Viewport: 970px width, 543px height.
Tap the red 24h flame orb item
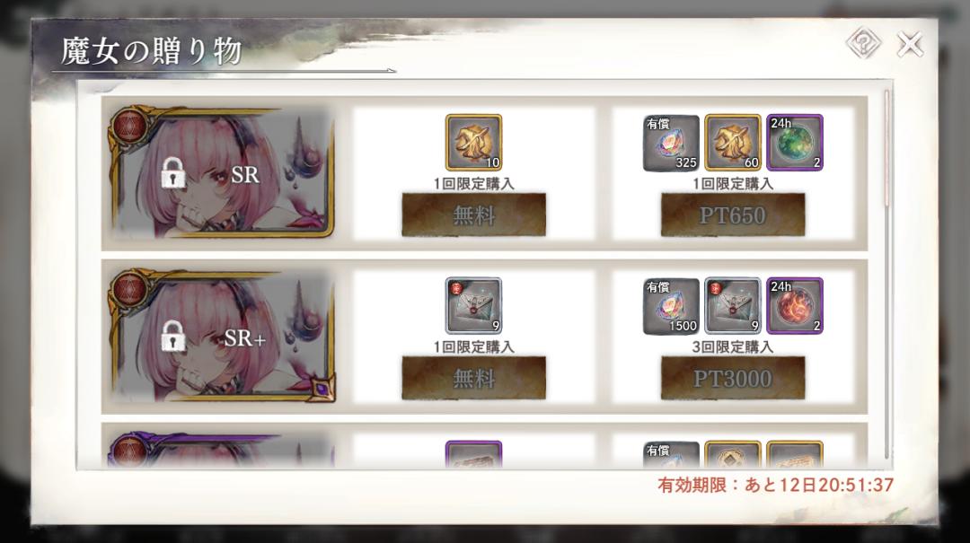pyautogui.click(x=794, y=305)
